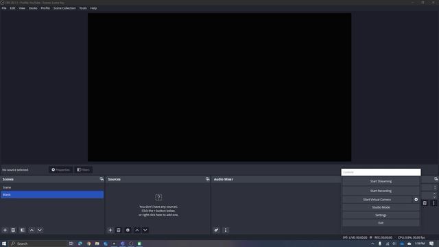The image size is (439, 247).
Task: Open Windows notification center icon
Action: coord(431,244)
